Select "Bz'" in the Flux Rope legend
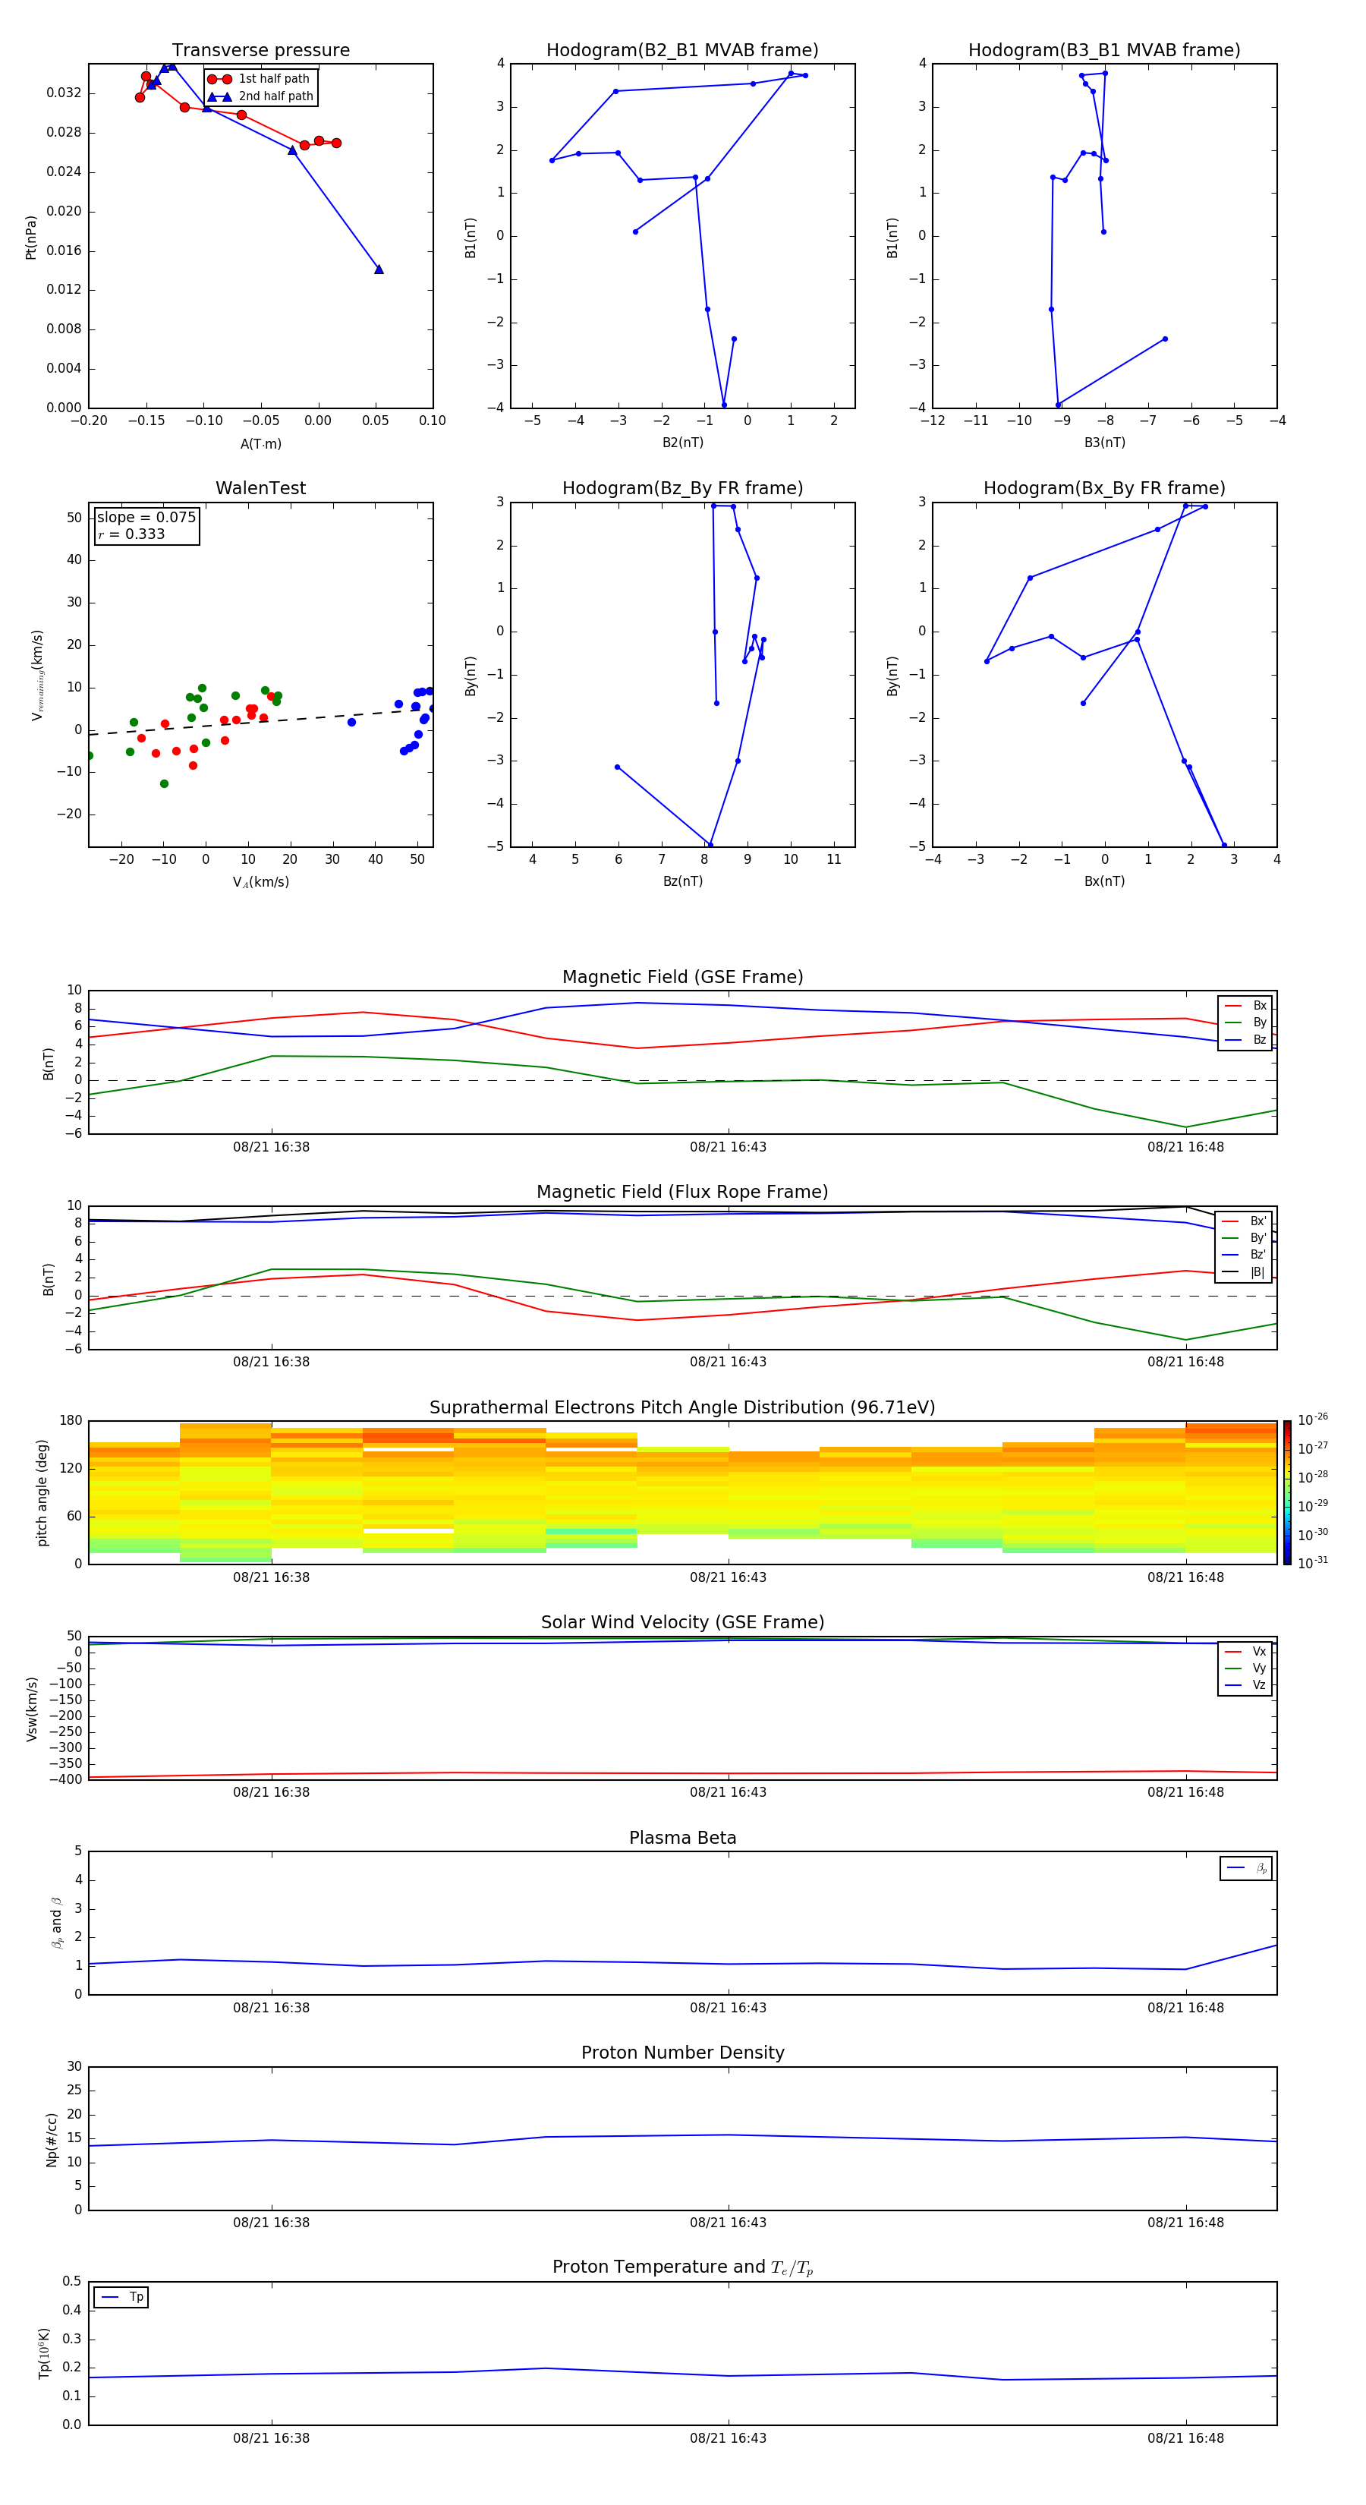 pyautogui.click(x=1245, y=1256)
